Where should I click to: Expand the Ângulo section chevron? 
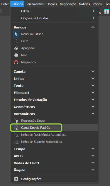pyautogui.click(x=93, y=170)
